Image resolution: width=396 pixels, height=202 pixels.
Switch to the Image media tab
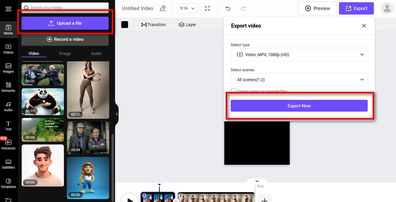[65, 53]
